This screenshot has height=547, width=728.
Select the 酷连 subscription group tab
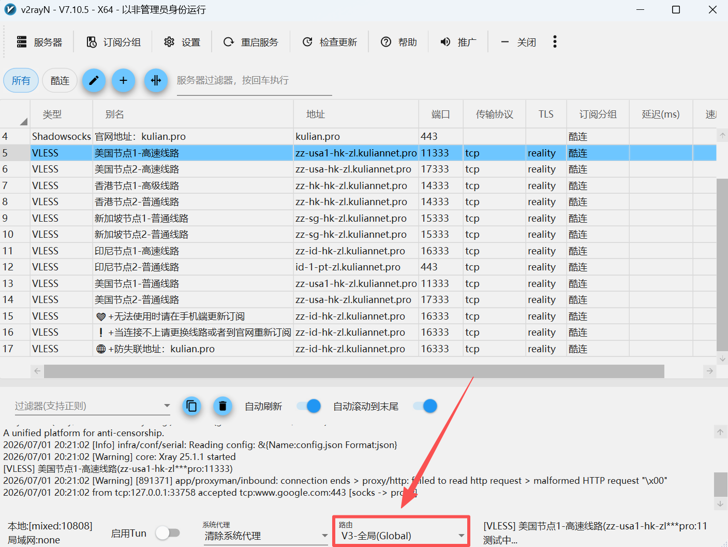pyautogui.click(x=60, y=80)
